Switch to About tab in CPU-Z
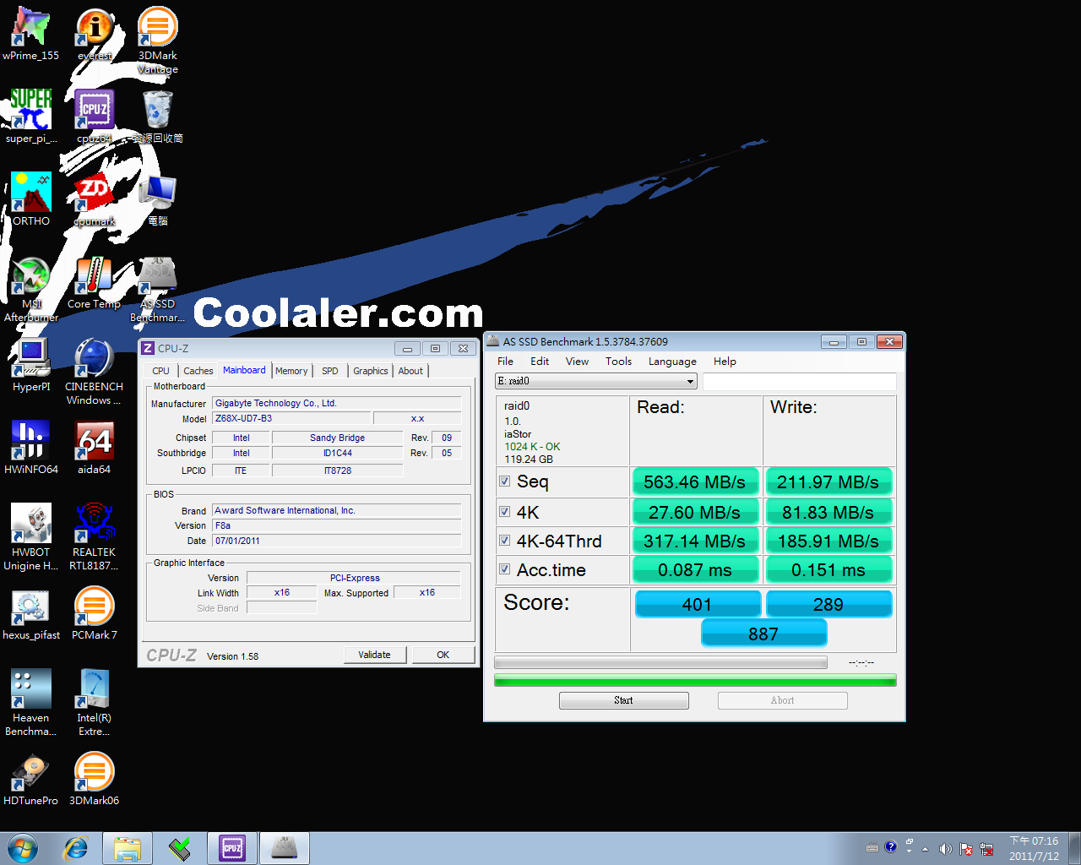This screenshot has height=865, width=1081. 410,371
